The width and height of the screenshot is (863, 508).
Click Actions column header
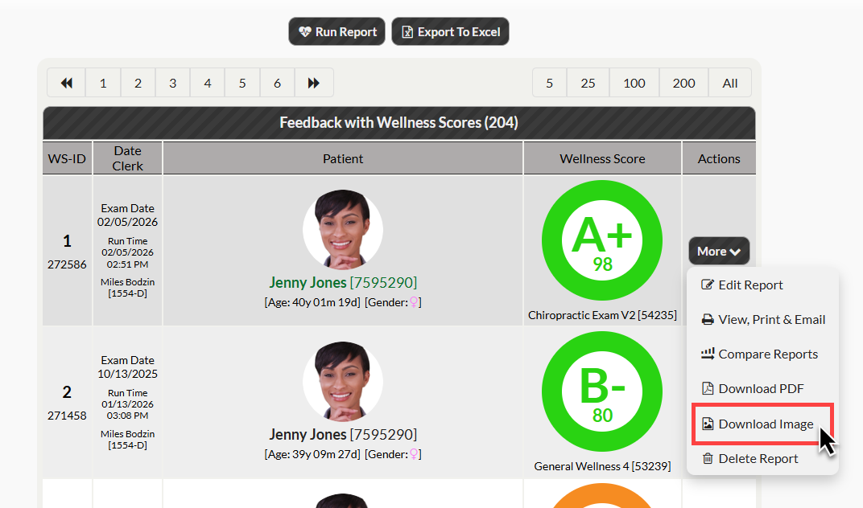pos(719,158)
